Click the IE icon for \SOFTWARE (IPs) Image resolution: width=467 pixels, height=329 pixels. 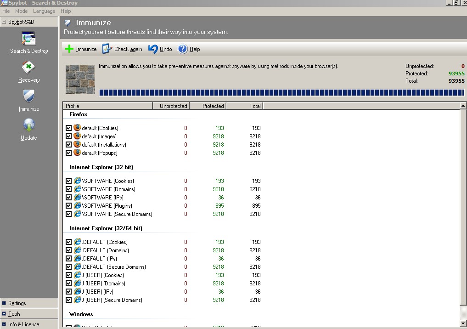coord(78,197)
